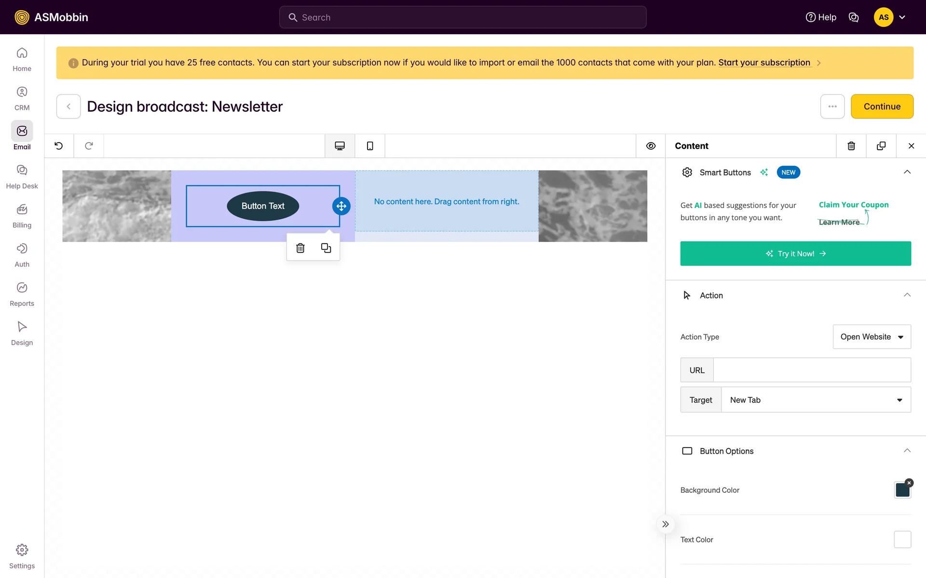This screenshot has height=578, width=926.
Task: Click the undo arrow icon
Action: tap(59, 145)
